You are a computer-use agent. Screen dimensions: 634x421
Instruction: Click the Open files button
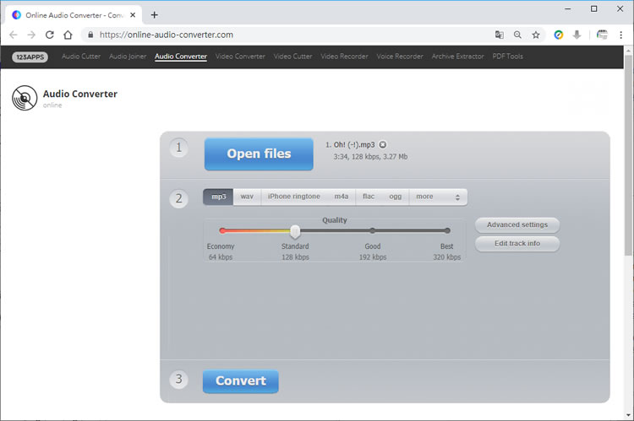259,154
